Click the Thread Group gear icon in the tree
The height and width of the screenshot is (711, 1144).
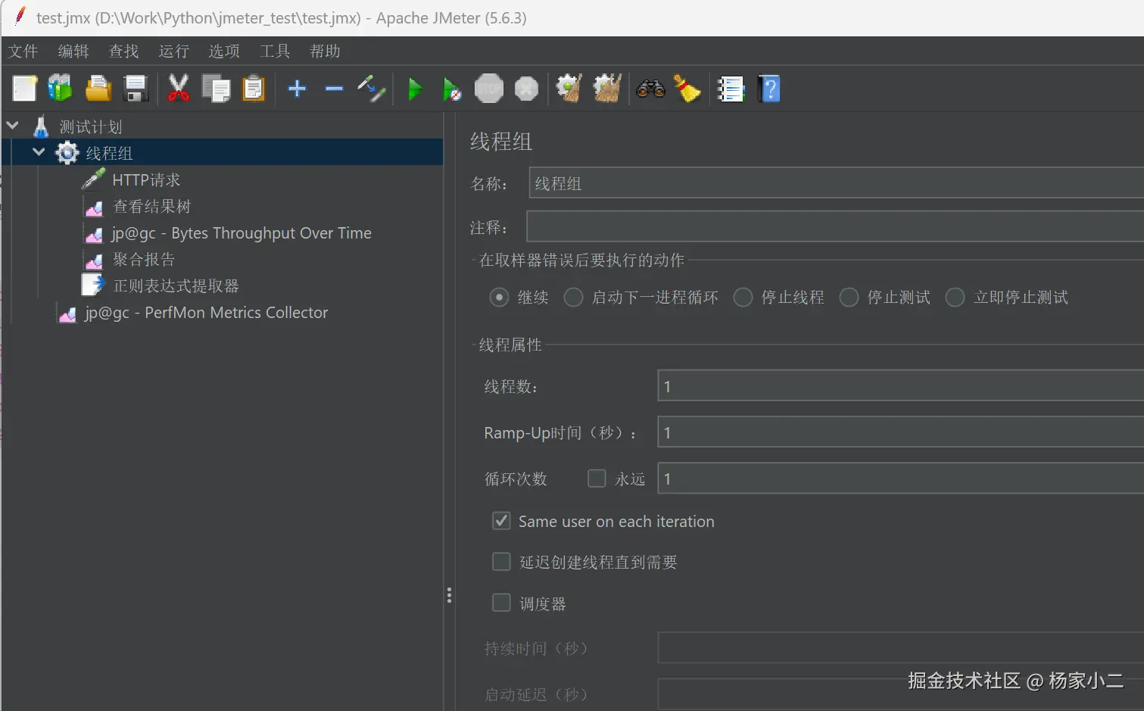coord(67,153)
